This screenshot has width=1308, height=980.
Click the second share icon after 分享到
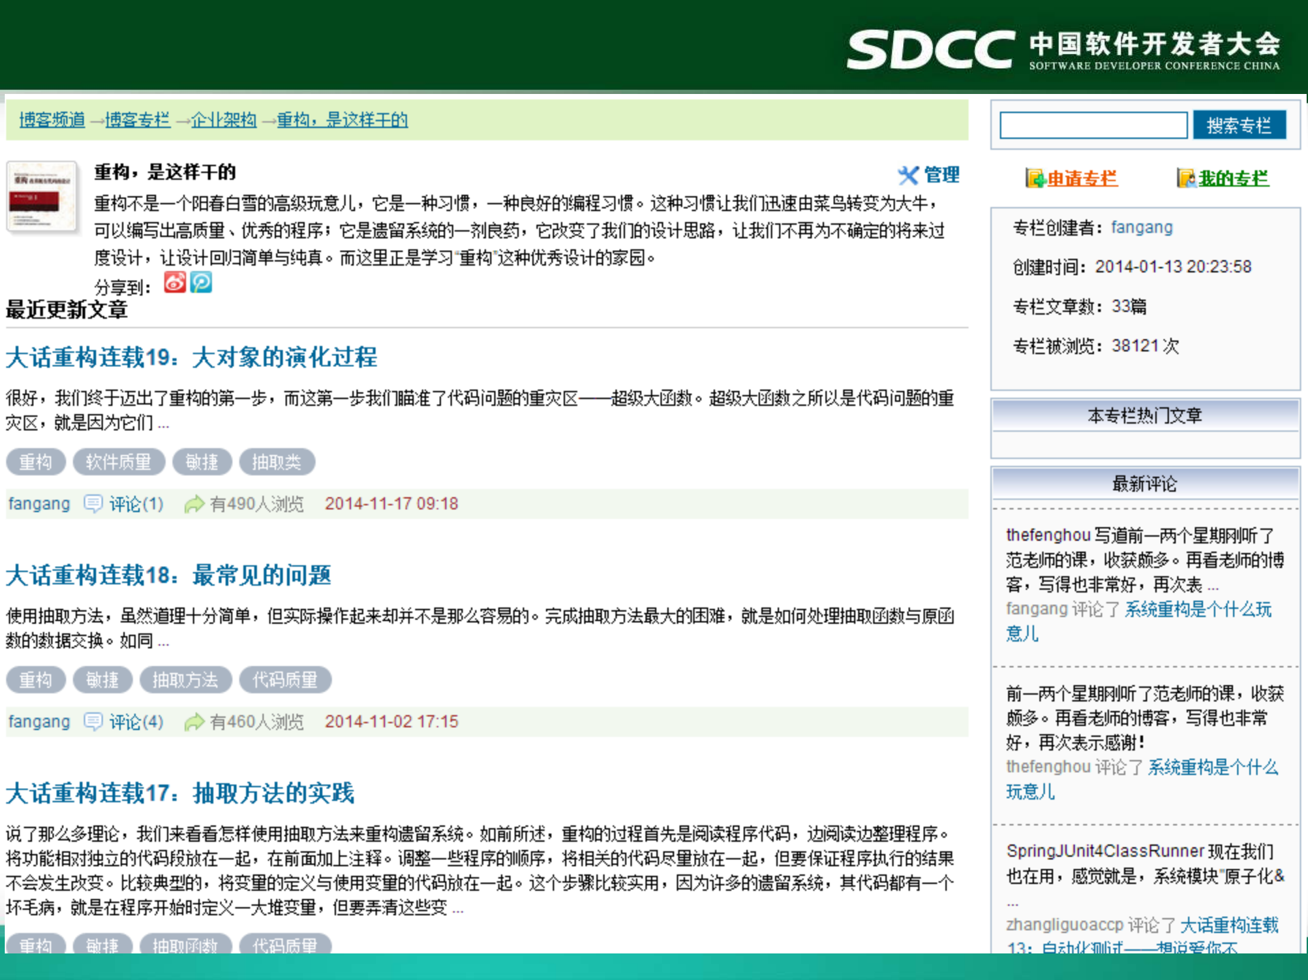pos(201,282)
